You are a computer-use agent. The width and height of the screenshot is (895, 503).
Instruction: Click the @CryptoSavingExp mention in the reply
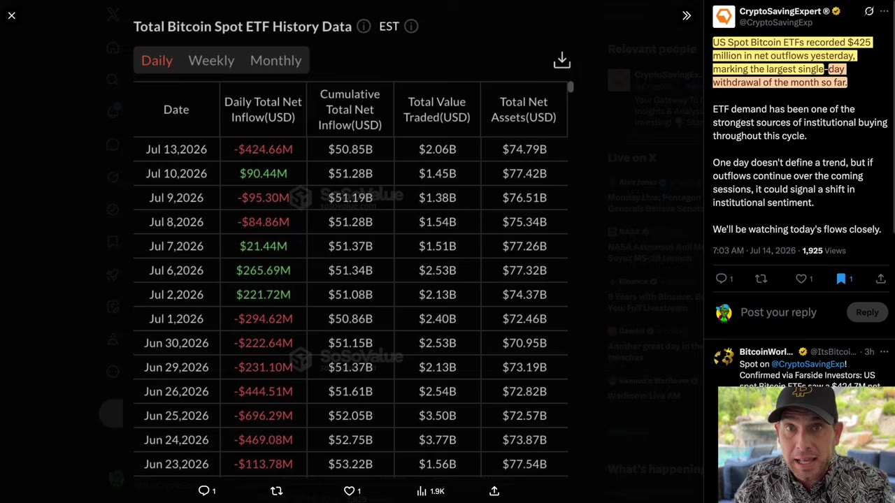[x=808, y=364]
